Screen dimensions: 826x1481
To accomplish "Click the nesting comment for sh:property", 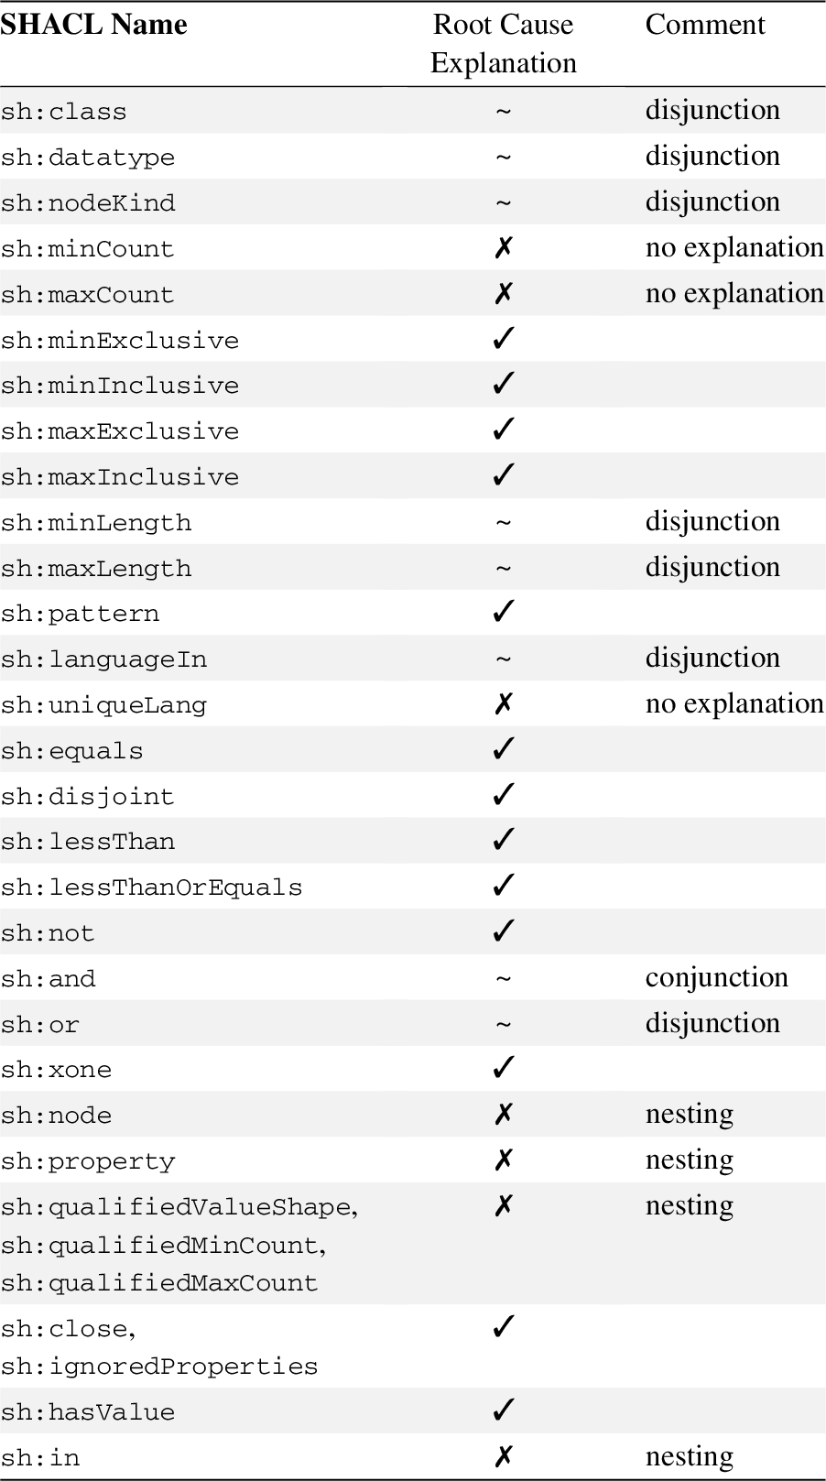I will 690,1160.
